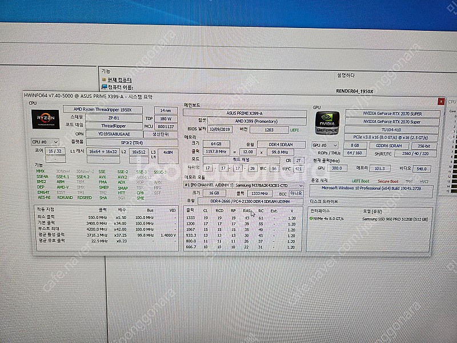Click the BIOS version field 1203
This screenshot has width=457, height=343.
pos(269,130)
